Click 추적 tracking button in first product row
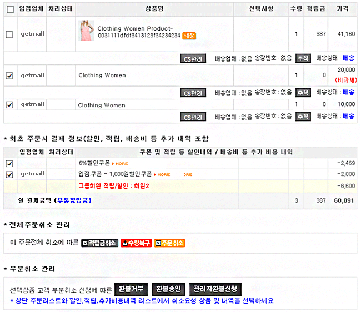Screen dimensions: 361x312 [x=303, y=58]
